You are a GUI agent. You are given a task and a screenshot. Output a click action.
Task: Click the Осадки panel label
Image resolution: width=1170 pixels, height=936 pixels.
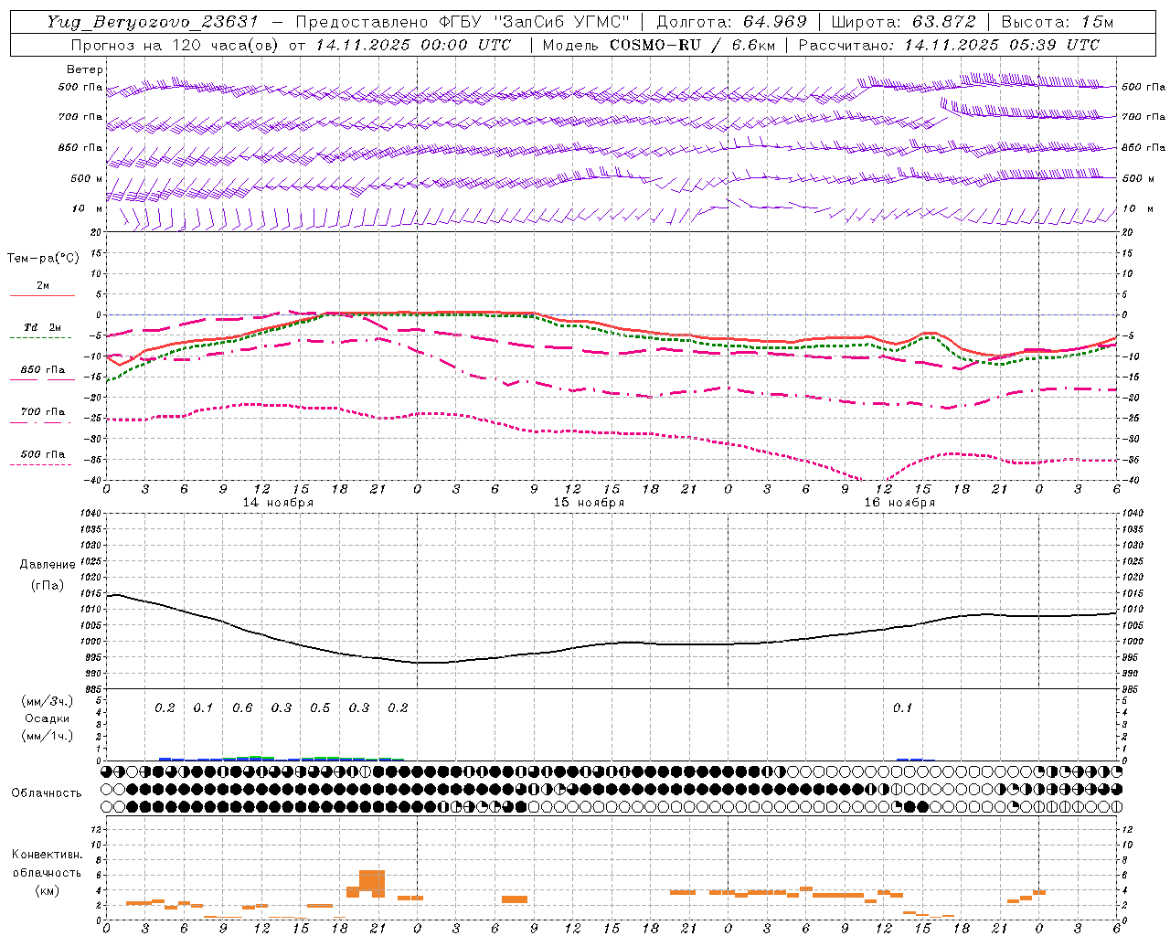click(48, 718)
